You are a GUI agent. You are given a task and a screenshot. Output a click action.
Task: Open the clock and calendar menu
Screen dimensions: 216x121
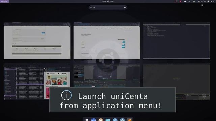tap(108, 1)
